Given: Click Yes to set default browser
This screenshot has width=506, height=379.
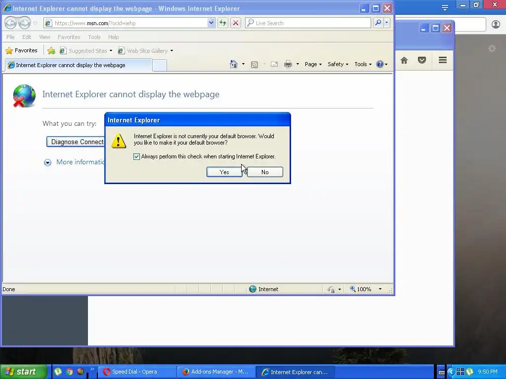Looking at the screenshot, I should pos(224,172).
